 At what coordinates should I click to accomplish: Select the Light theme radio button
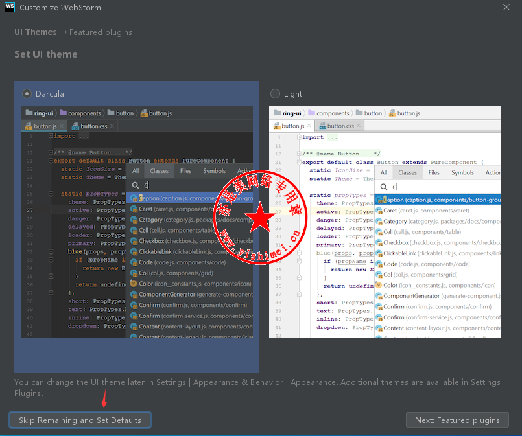[275, 94]
